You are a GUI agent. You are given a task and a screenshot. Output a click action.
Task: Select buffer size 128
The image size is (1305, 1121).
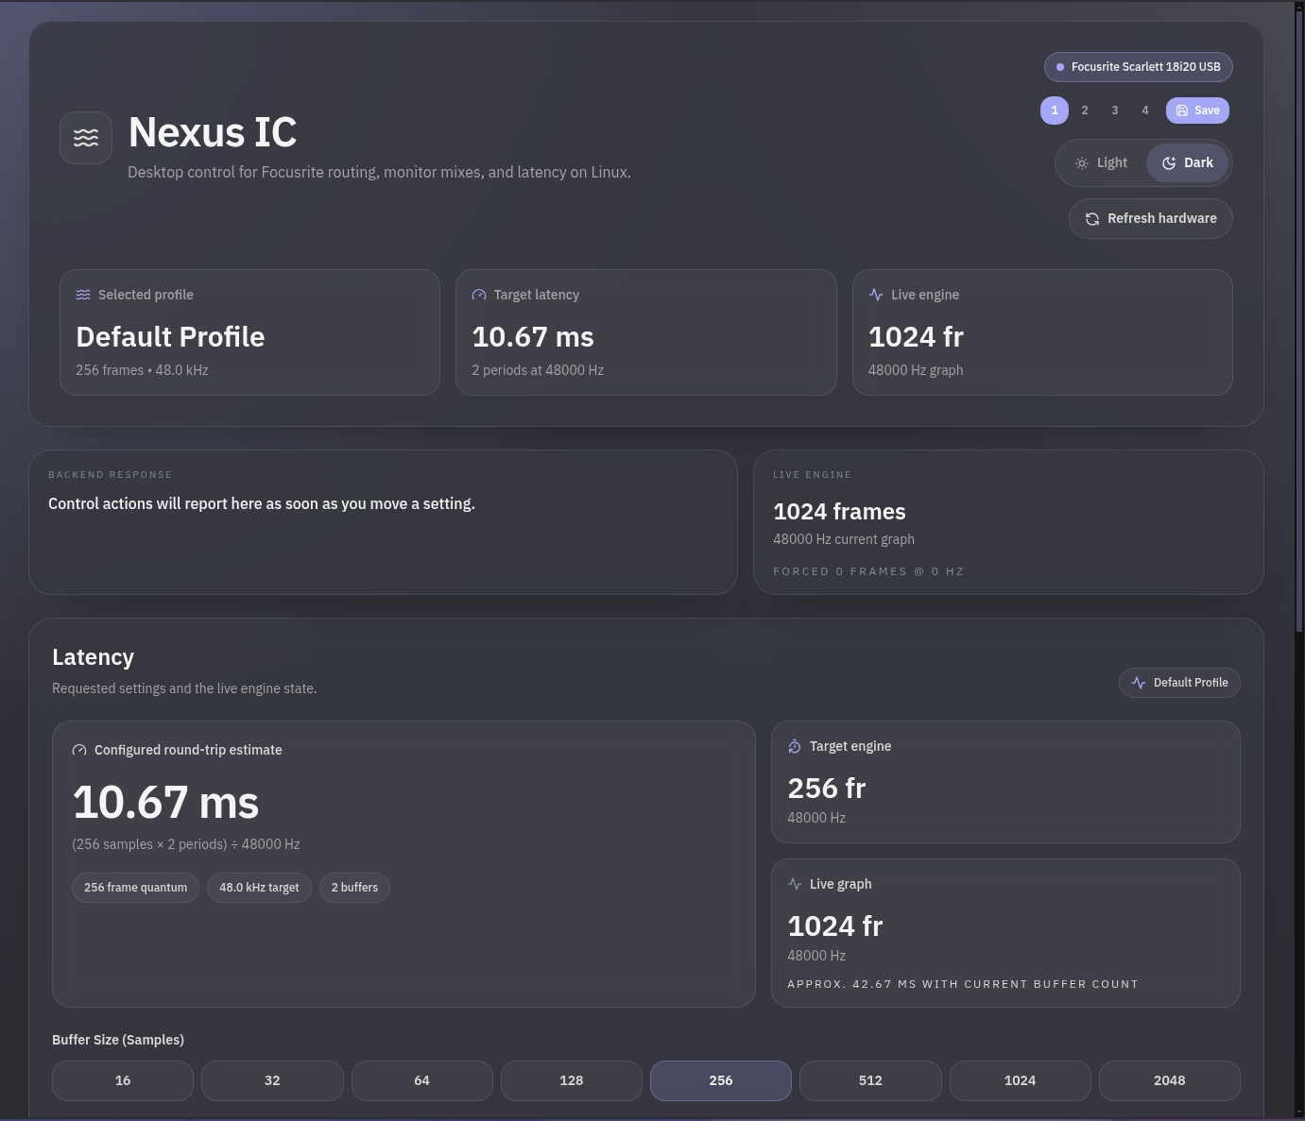click(x=572, y=1080)
